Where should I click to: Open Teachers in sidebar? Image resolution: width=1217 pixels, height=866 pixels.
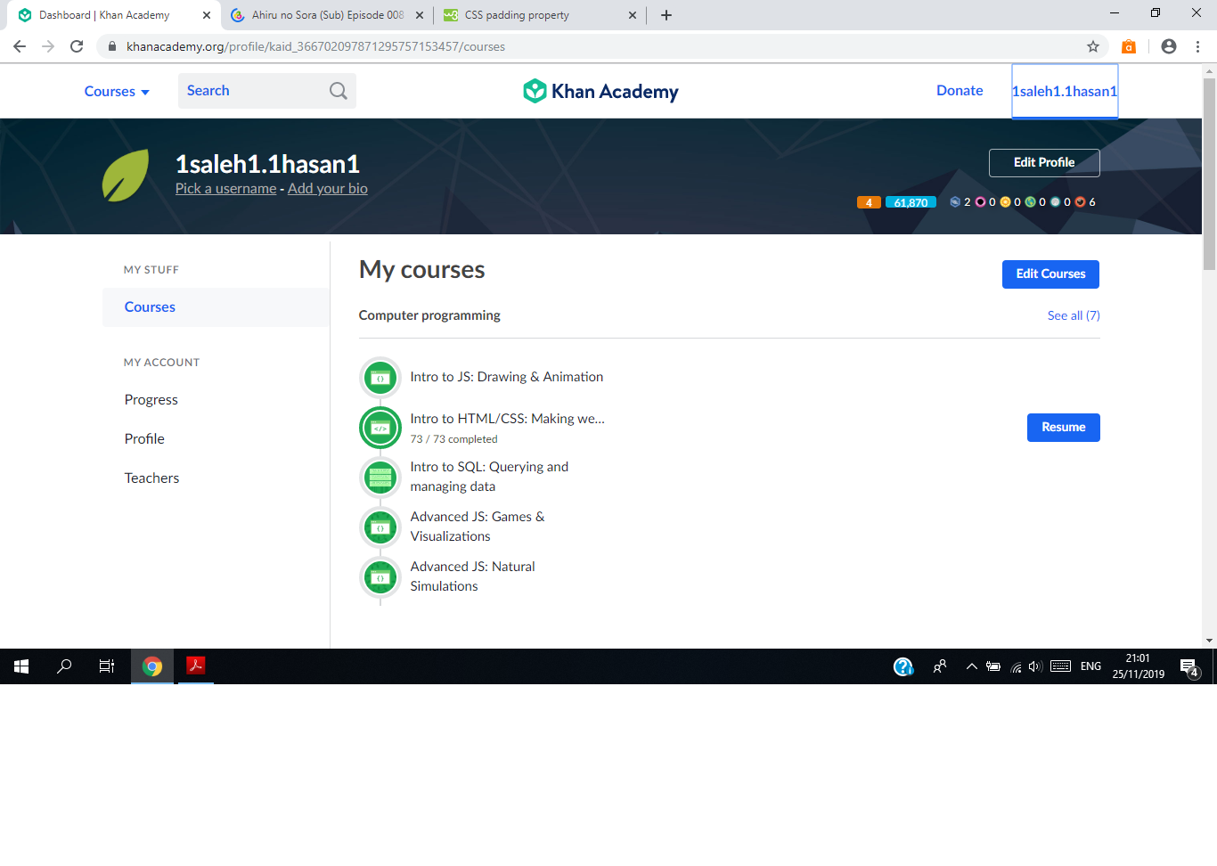point(151,478)
